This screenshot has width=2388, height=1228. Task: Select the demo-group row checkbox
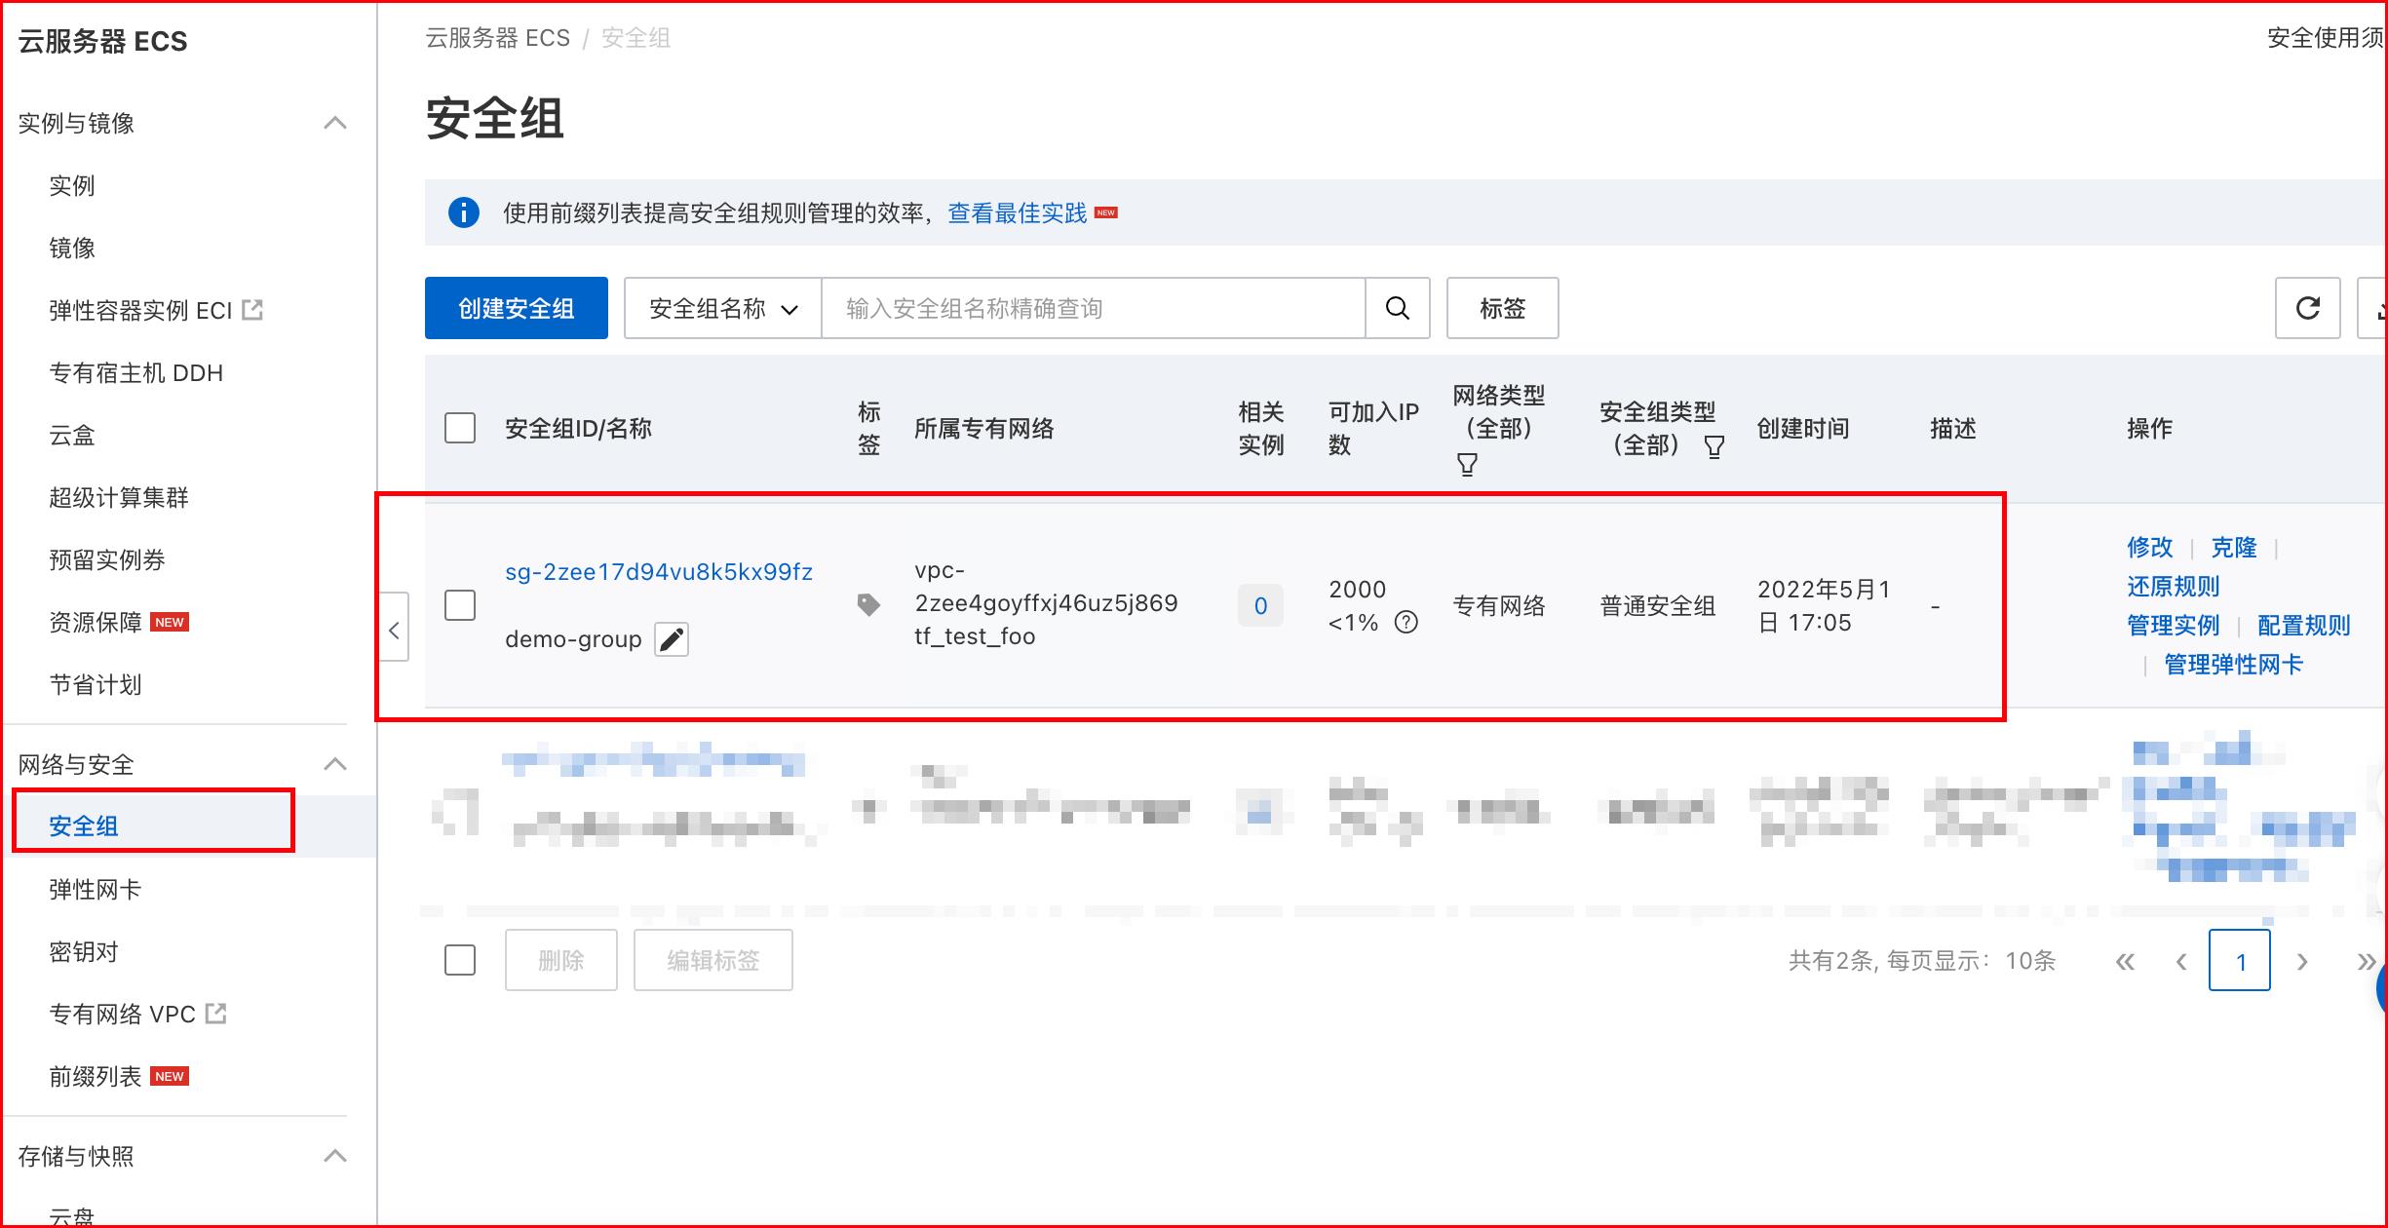click(460, 605)
